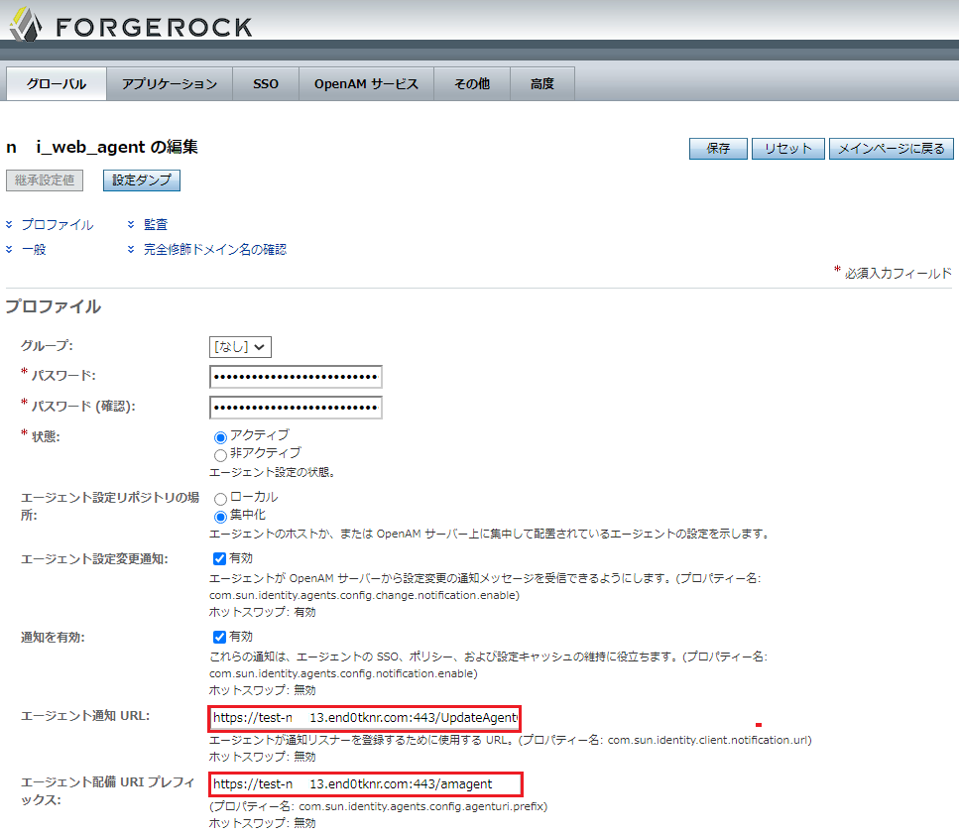Switch to the アプリケーション tab

click(x=170, y=83)
